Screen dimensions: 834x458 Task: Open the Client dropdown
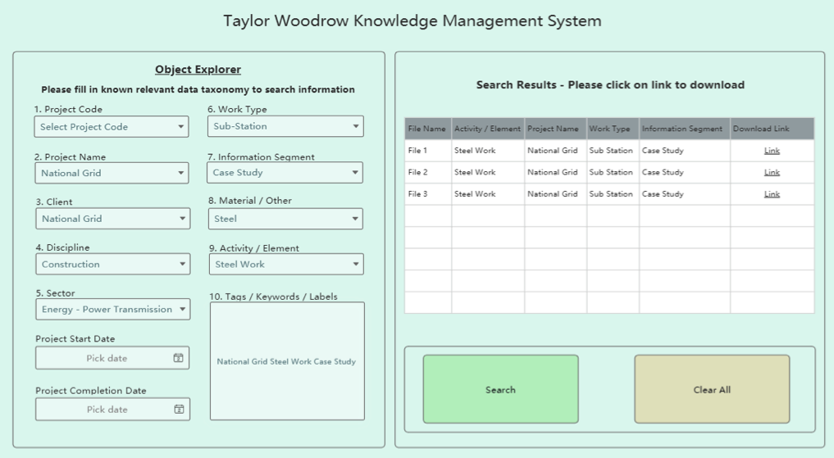click(113, 219)
